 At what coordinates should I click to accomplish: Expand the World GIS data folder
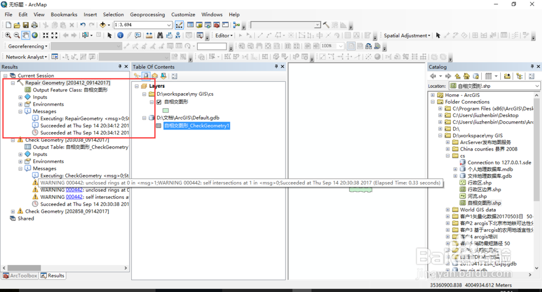click(x=448, y=210)
